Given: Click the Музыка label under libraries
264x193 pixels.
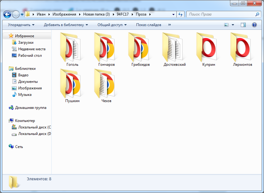Looking at the screenshot, I should 25,95.
